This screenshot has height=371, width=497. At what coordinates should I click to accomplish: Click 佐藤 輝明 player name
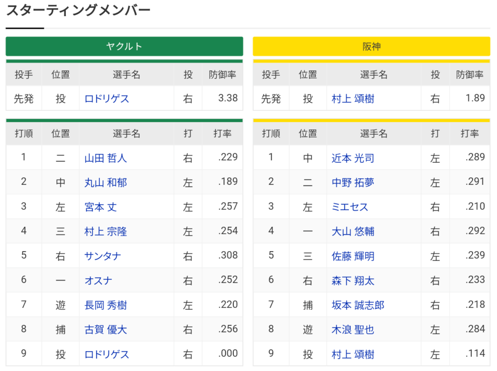pos(353,256)
